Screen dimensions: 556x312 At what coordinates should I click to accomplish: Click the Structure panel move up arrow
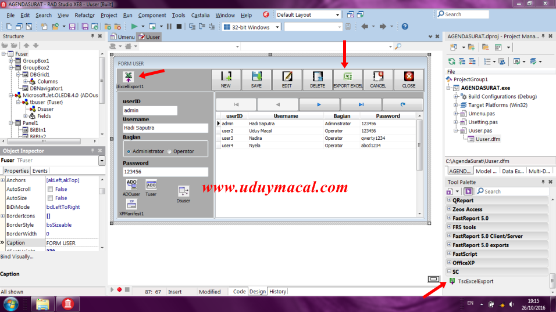pyautogui.click(x=26, y=46)
